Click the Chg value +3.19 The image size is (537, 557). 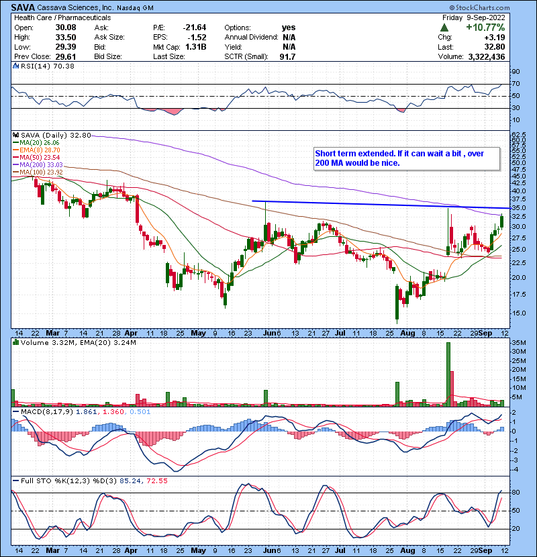coord(495,38)
